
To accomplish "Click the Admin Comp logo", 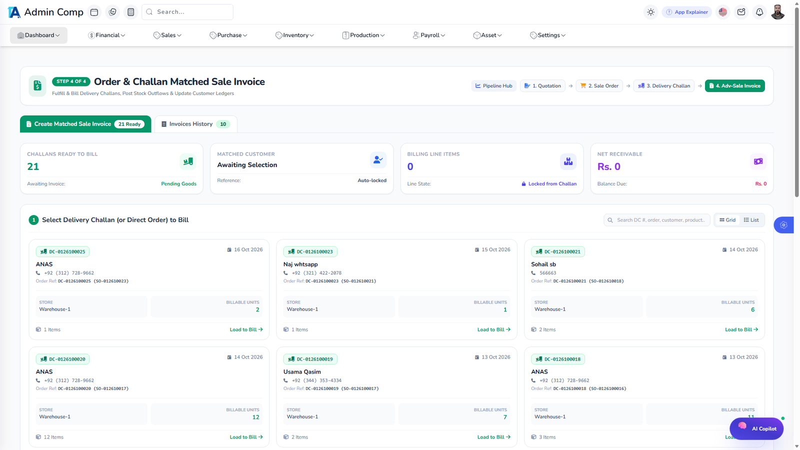I will point(46,12).
